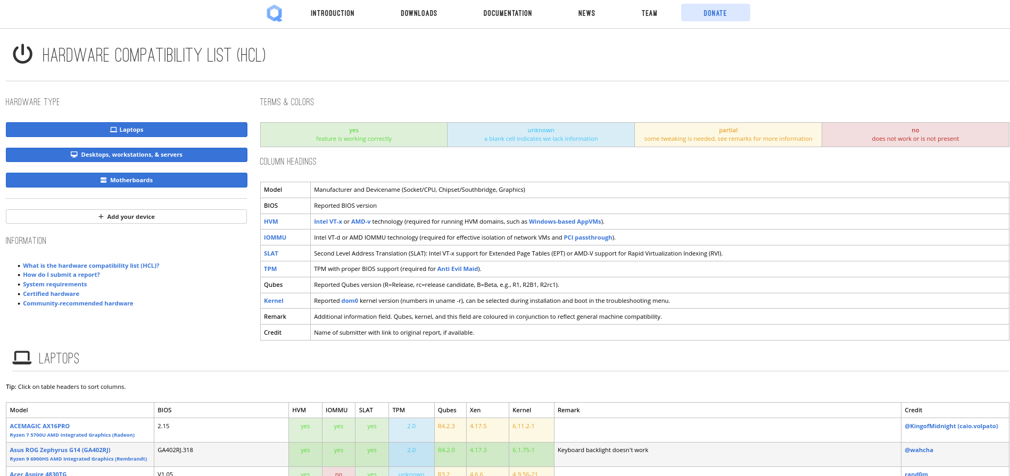The width and height of the screenshot is (1010, 476).
Task: Click Add your device button
Action: (127, 217)
